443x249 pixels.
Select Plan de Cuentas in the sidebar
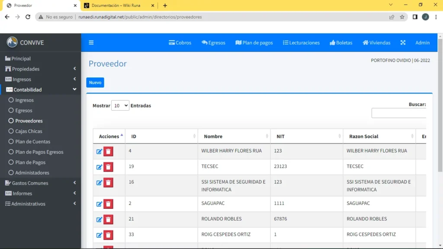click(x=32, y=141)
